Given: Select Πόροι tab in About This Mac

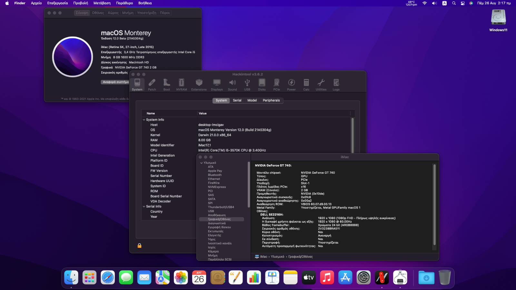Looking at the screenshot, I should click(165, 13).
